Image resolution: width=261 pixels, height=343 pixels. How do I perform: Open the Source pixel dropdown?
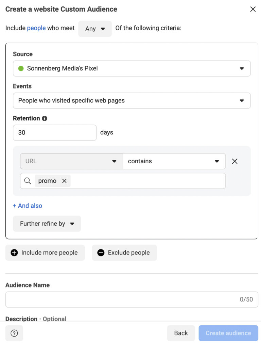tap(242, 68)
